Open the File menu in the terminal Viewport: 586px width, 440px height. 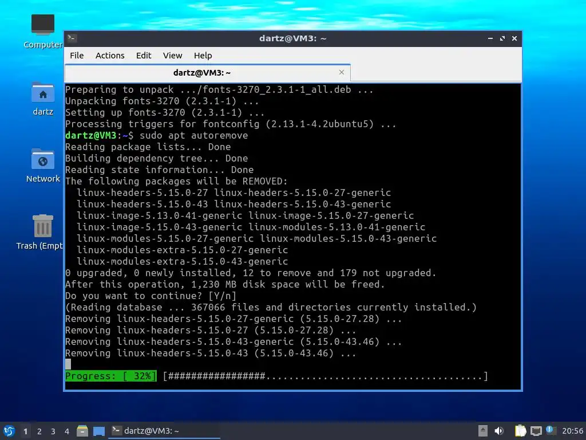tap(77, 56)
